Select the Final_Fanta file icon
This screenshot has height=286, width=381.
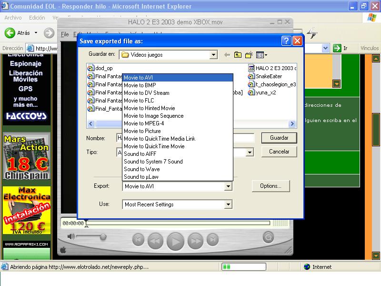point(91,109)
